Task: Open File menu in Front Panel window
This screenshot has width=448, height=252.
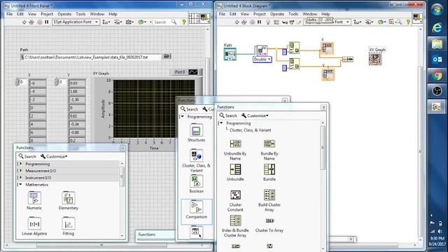Action: 9,14
